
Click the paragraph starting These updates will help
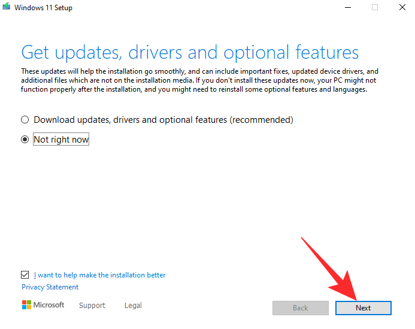[x=199, y=80]
